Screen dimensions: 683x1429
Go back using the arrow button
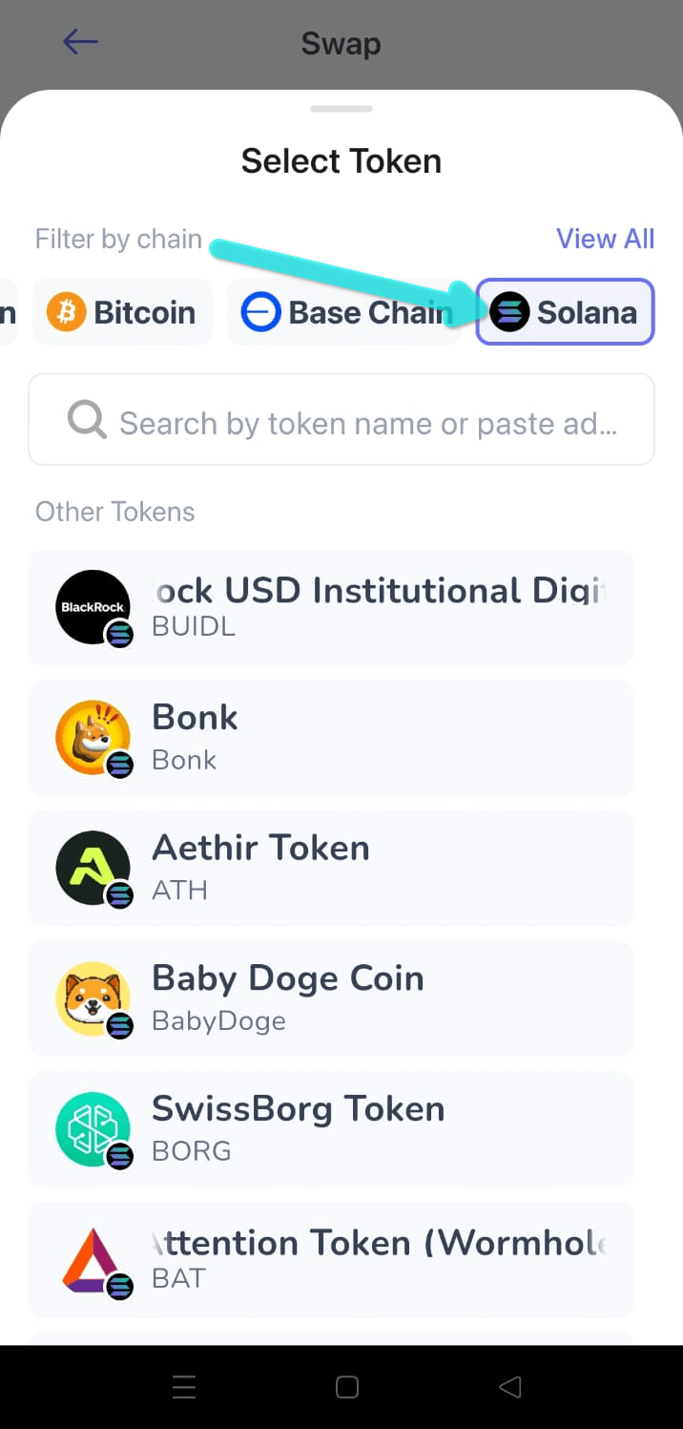tap(80, 41)
